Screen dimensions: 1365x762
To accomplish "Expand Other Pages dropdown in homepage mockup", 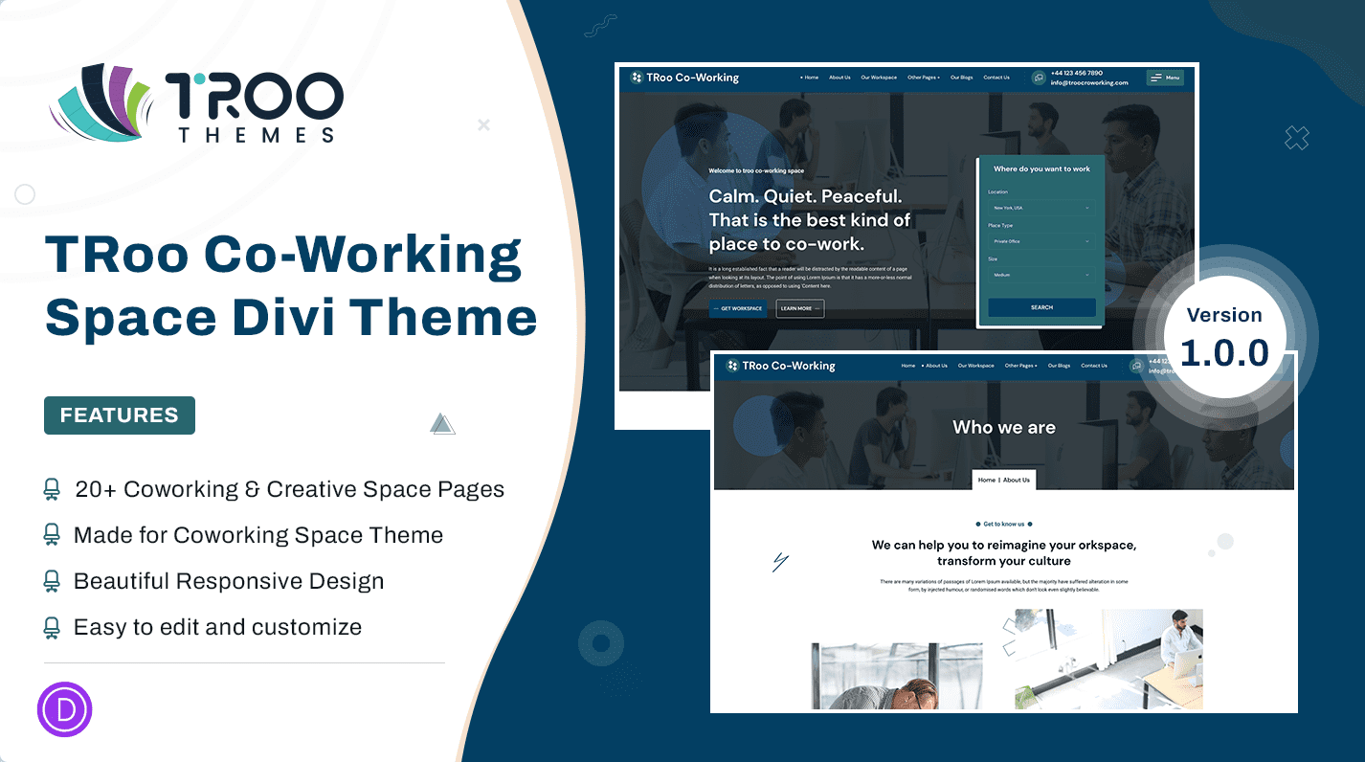I will pos(924,78).
